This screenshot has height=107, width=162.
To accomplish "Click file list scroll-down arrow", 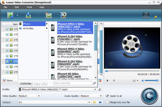I will pos(101,74).
